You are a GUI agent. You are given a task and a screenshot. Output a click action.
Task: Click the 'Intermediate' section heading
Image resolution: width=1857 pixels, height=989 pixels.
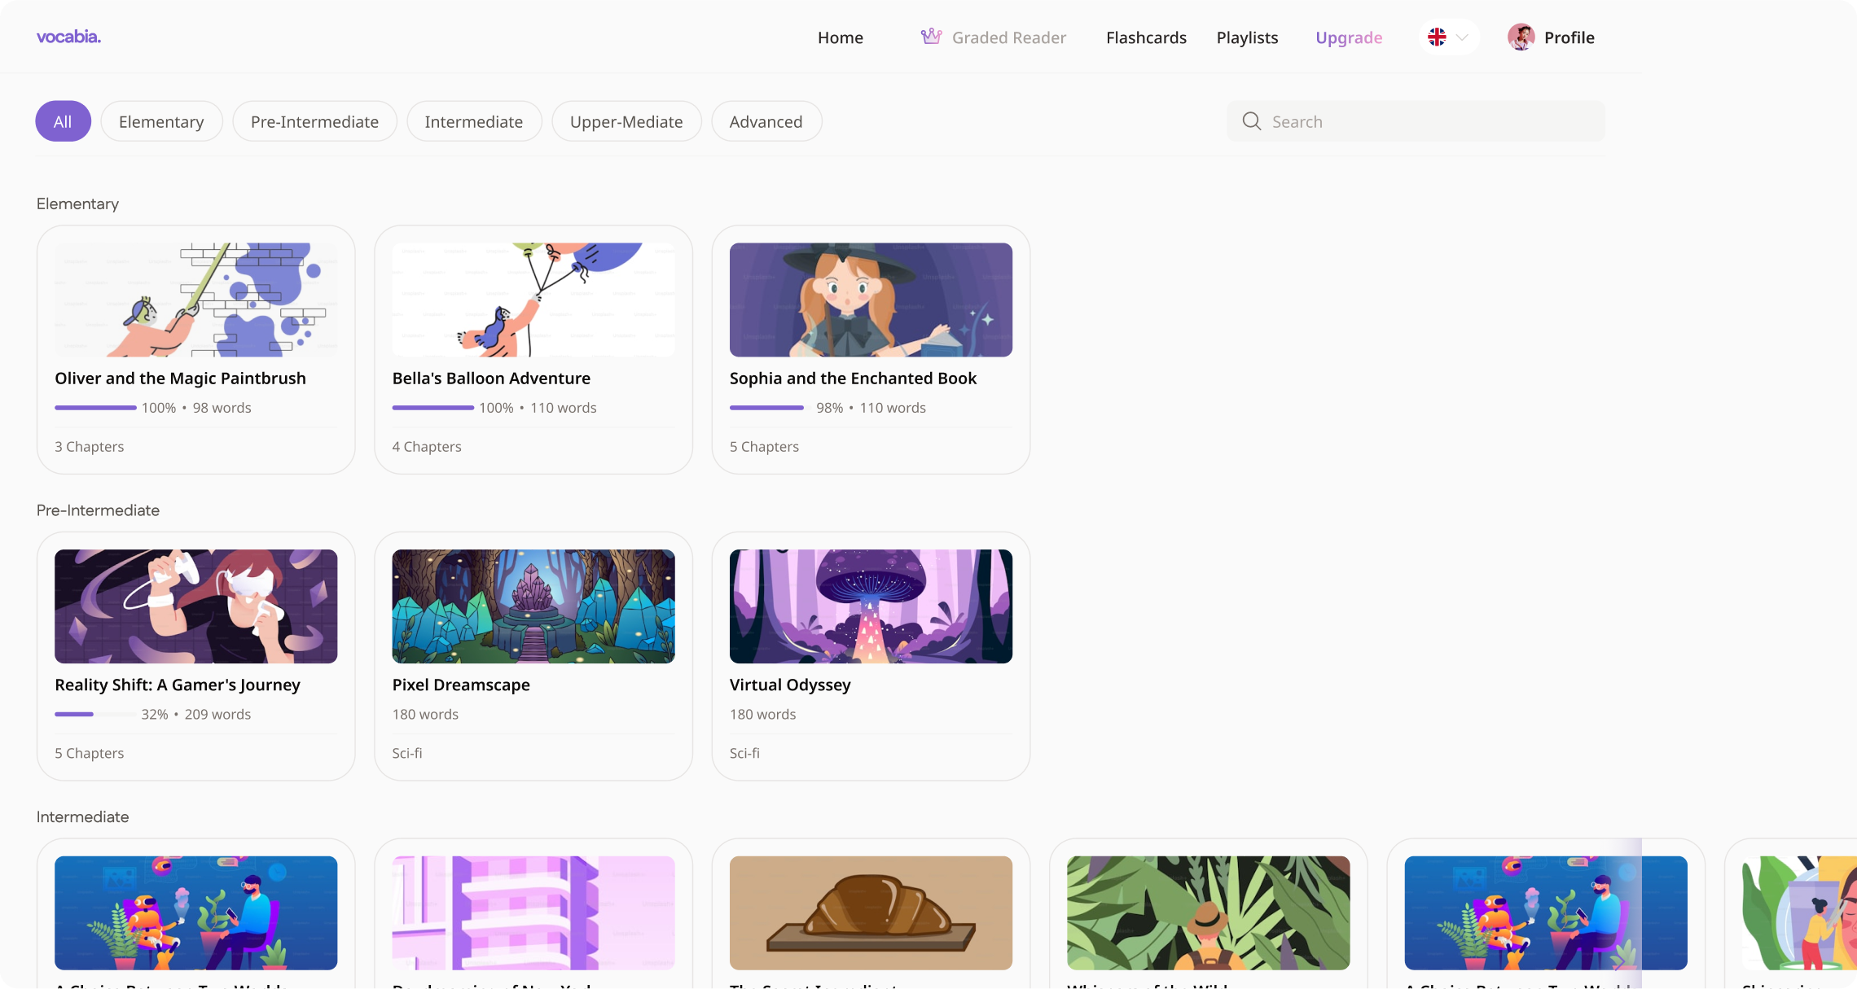point(82,816)
